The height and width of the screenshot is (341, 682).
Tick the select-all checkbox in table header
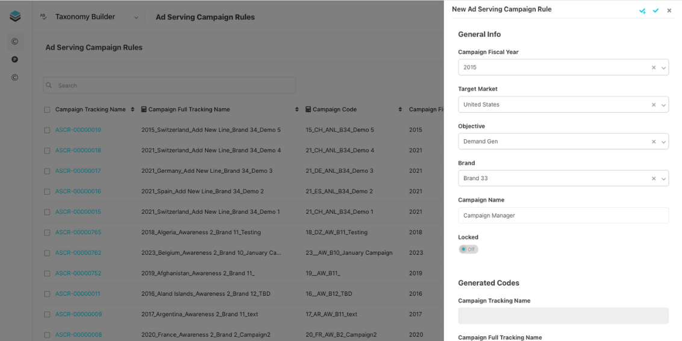[x=47, y=110]
